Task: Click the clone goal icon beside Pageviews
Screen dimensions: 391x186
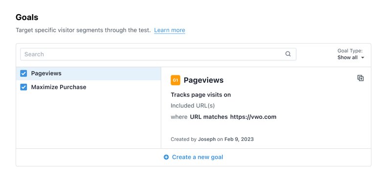Action: click(360, 78)
